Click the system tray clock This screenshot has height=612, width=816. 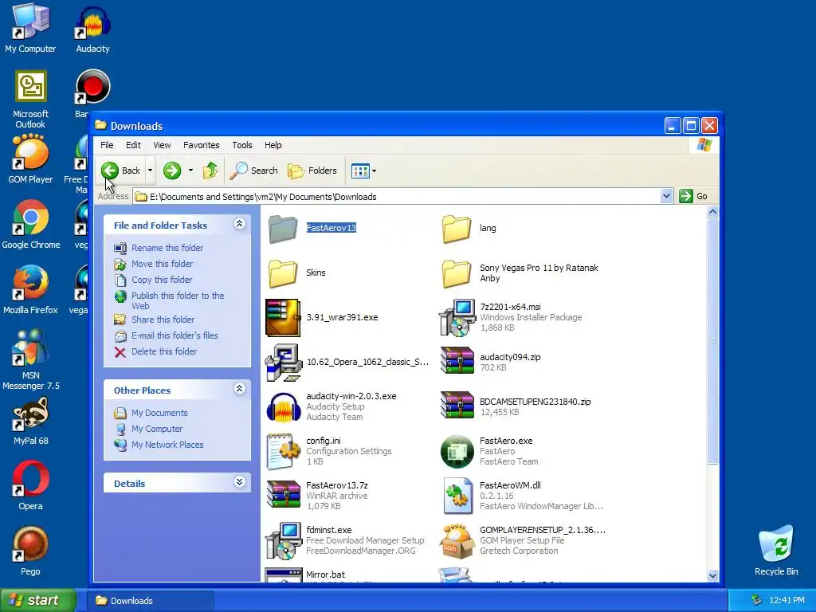pos(787,600)
